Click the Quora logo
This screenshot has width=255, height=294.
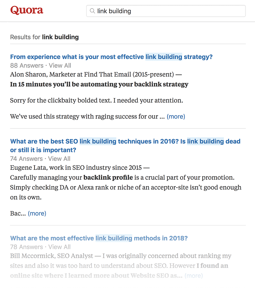click(x=27, y=10)
